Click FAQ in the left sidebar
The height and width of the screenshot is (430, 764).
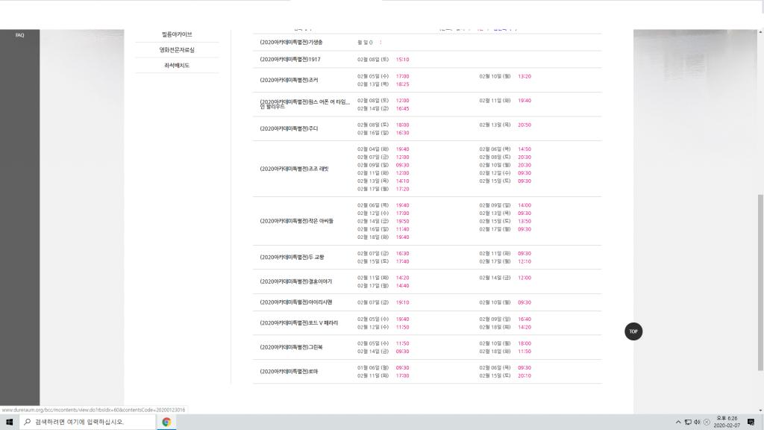pos(19,35)
